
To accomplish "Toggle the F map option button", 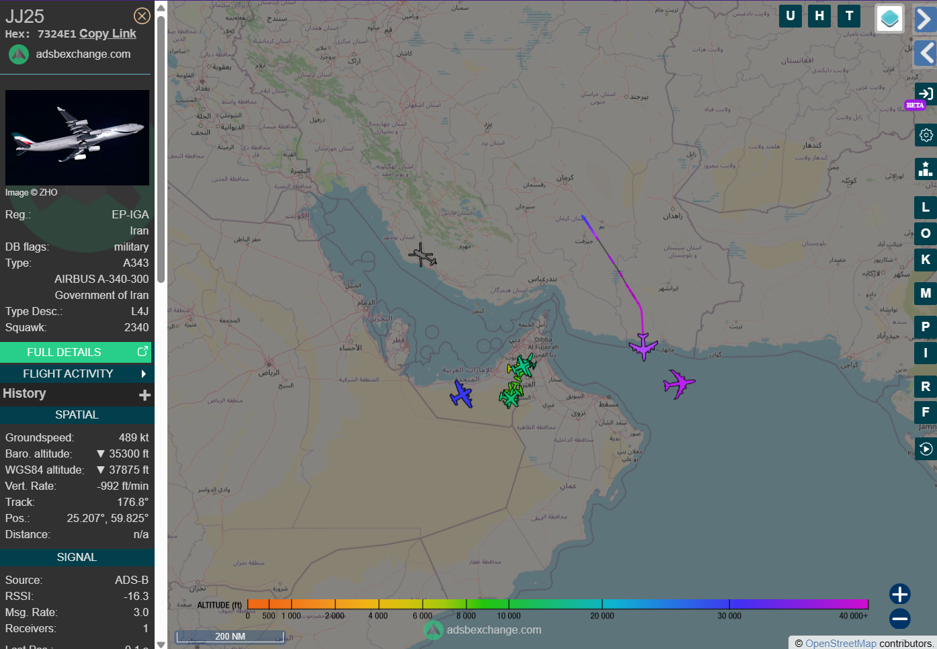I will click(926, 412).
